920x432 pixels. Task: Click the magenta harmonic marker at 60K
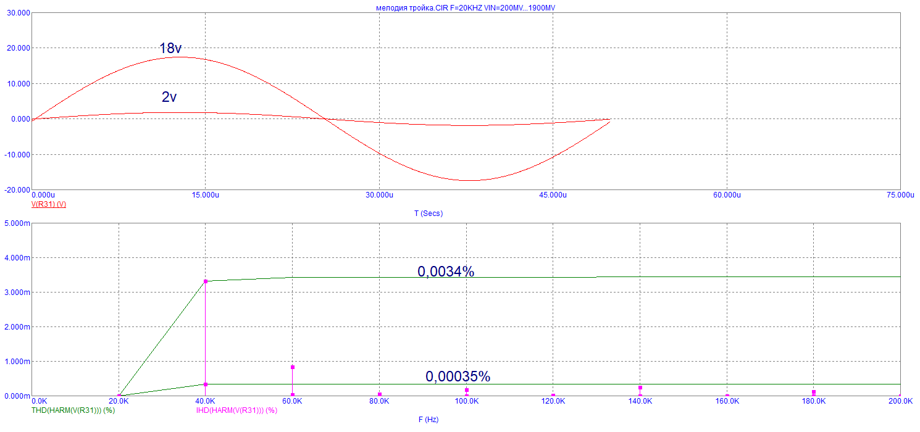point(293,367)
